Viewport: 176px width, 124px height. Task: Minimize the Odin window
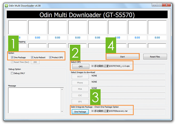tap(154, 5)
